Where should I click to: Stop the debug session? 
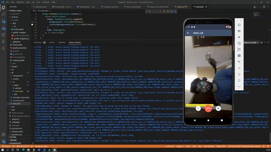(x=171, y=11)
